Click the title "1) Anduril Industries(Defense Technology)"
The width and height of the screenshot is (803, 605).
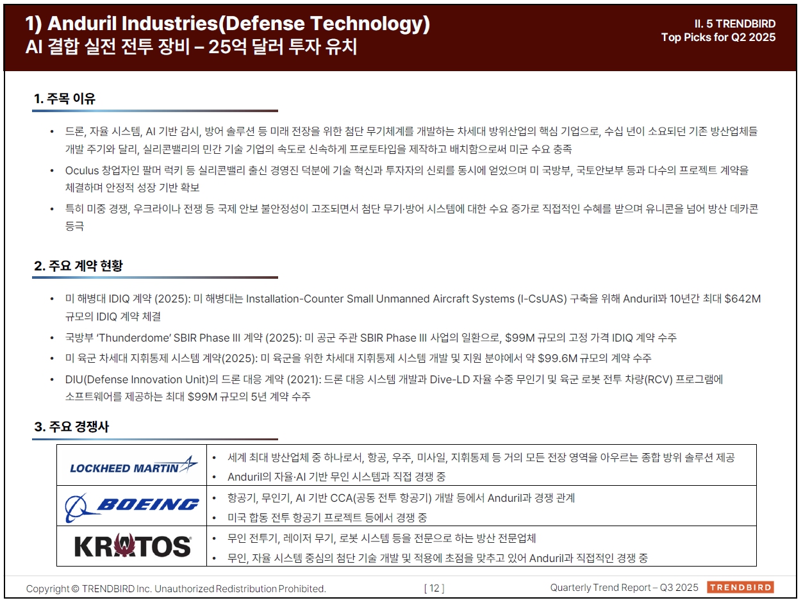pos(228,24)
